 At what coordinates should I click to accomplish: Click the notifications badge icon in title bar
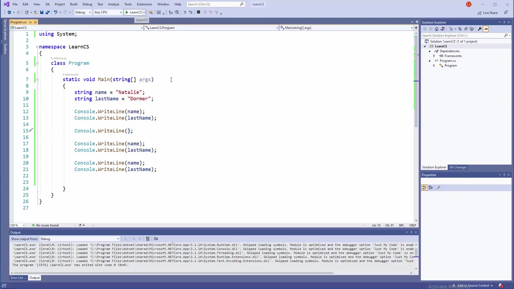point(468,4)
